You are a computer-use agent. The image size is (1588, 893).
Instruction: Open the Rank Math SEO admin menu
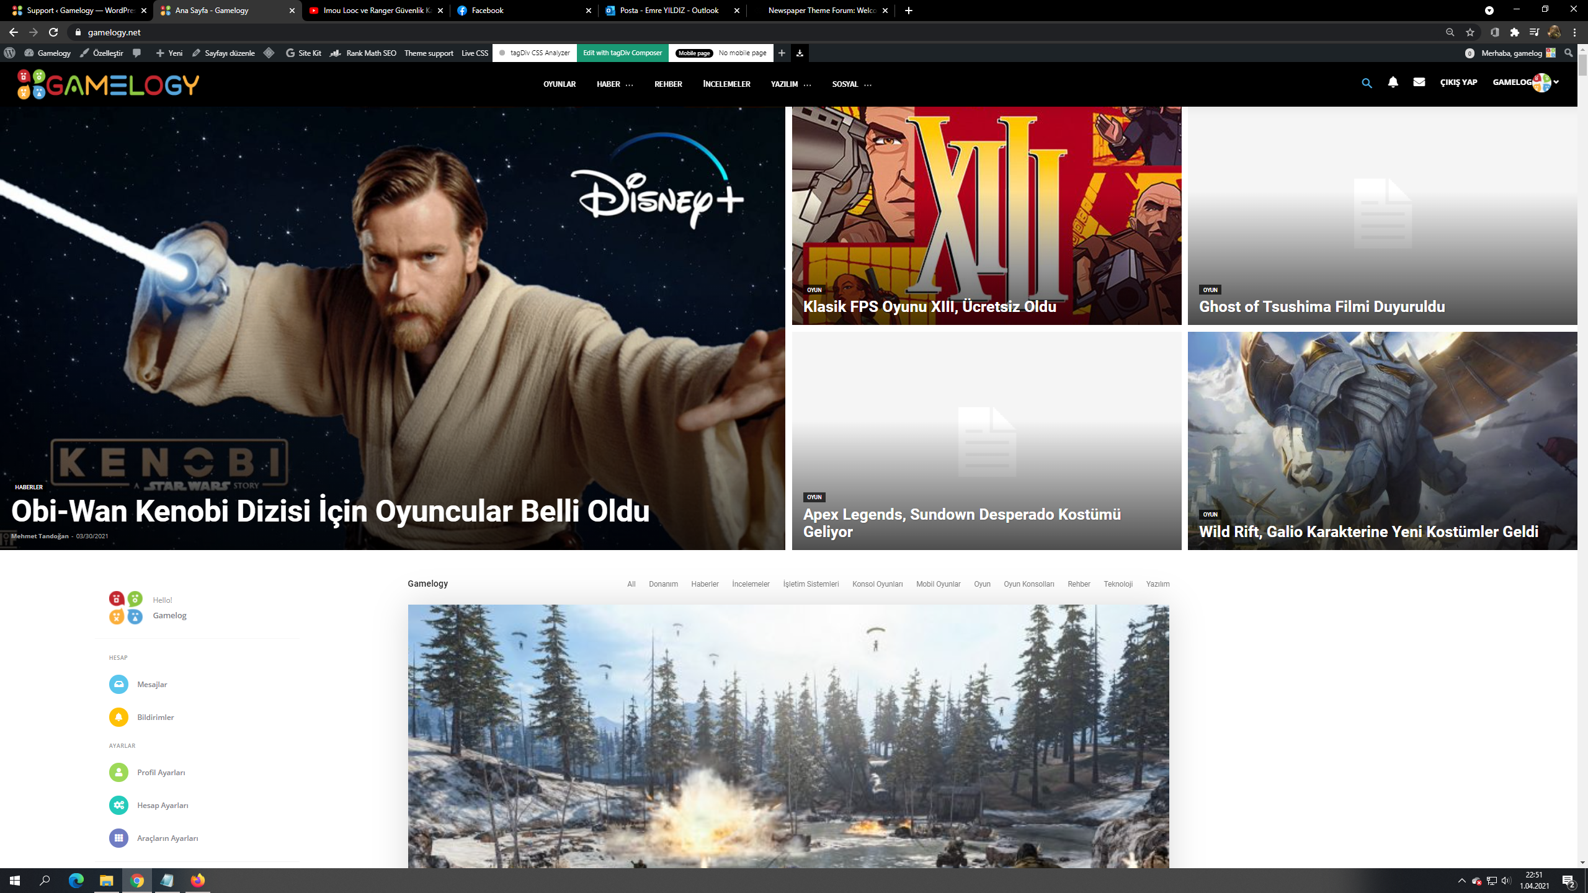pos(364,53)
